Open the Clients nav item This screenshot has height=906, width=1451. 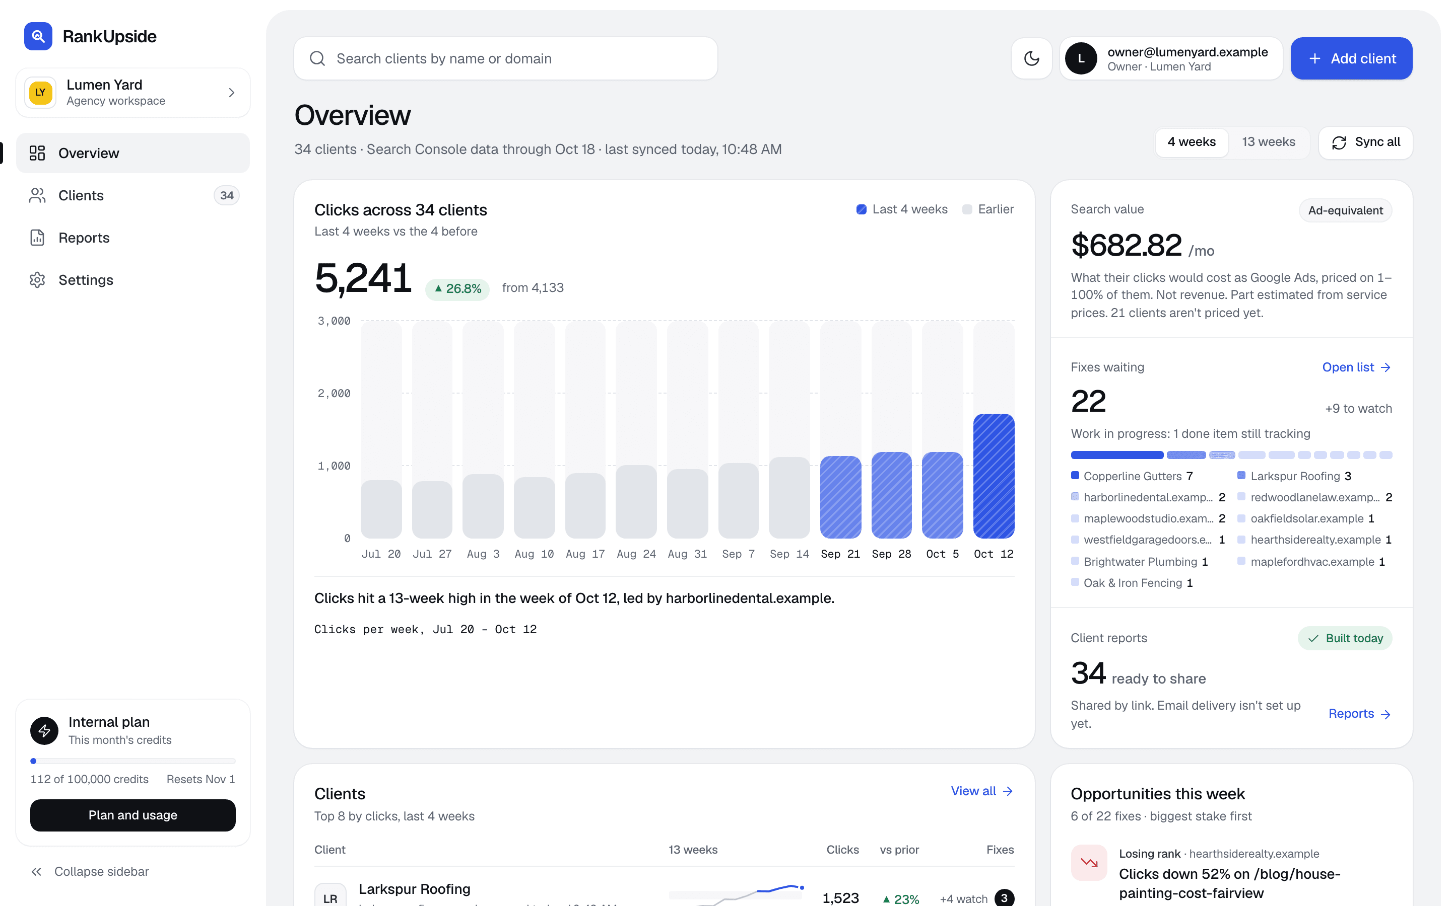coord(133,195)
